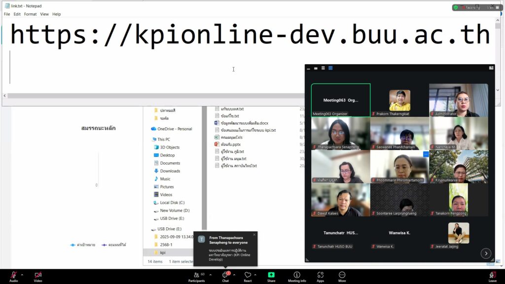Unmute microphone with the Audio button
Viewport: 505px width, 284px height.
tap(13, 275)
